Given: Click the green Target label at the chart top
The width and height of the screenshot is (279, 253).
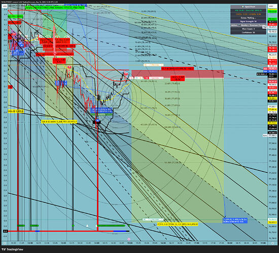Looking at the screenshot, I should [x=55, y=8].
